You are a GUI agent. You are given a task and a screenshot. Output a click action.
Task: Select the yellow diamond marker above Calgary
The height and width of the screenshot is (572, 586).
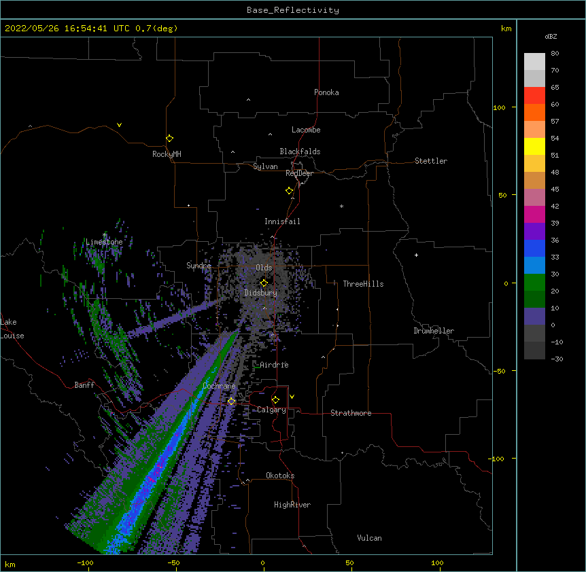275,400
